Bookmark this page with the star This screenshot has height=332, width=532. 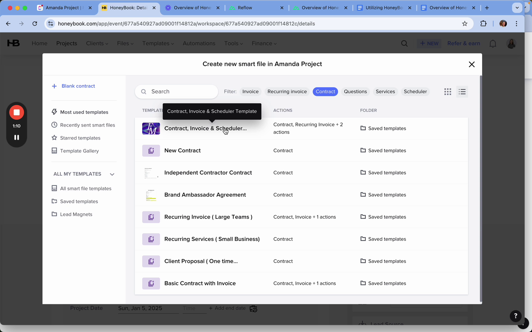[465, 24]
